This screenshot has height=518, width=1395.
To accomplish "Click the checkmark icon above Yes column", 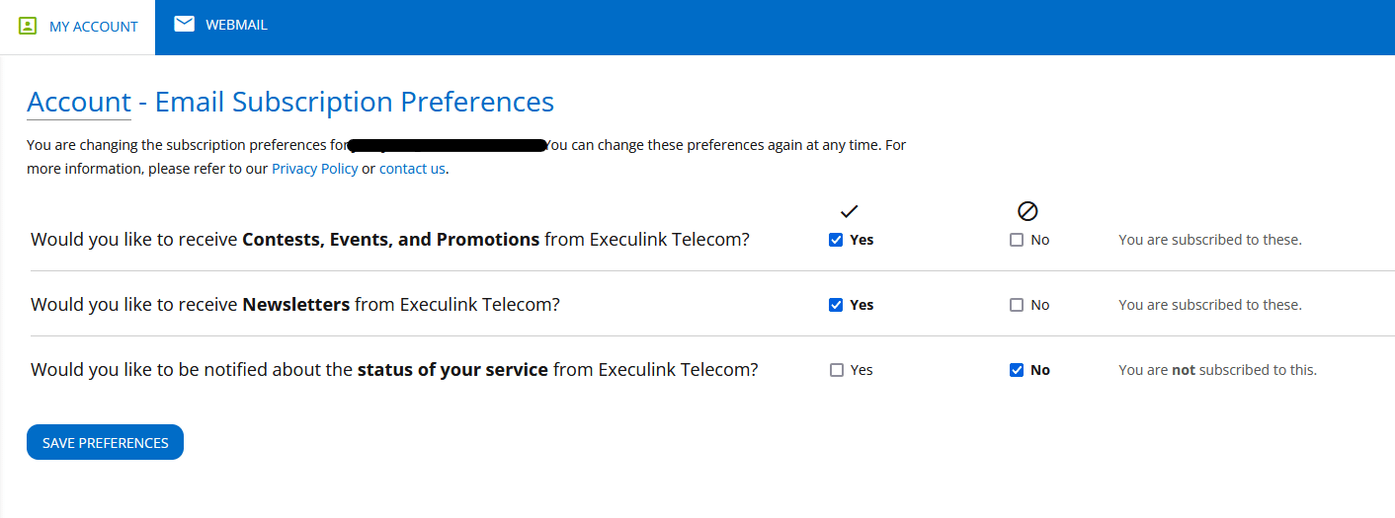I will pos(849,210).
